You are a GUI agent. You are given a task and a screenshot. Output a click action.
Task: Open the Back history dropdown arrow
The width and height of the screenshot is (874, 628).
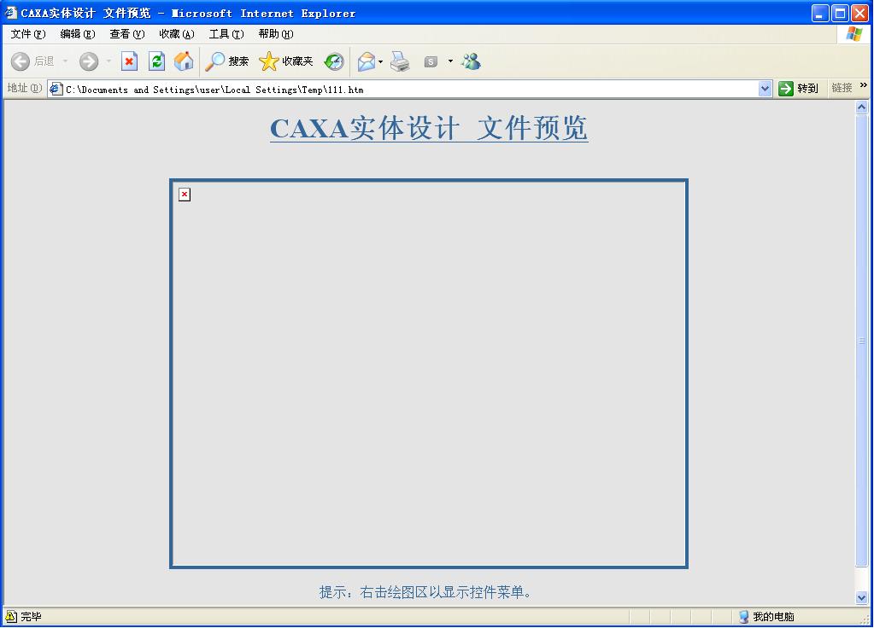(x=65, y=61)
